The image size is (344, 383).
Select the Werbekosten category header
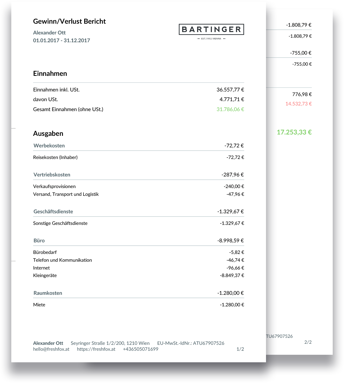pyautogui.click(x=49, y=146)
